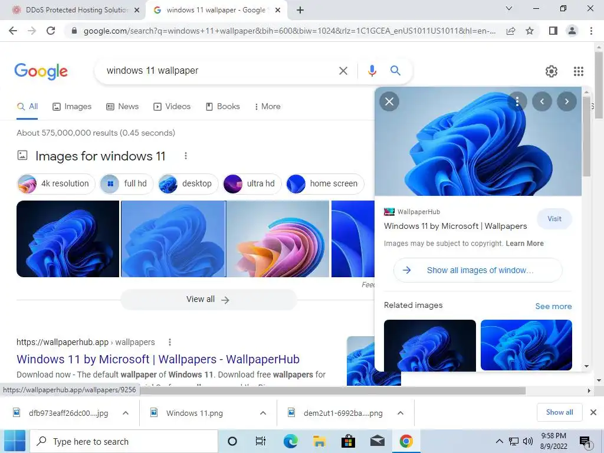Clear the search box text

point(343,71)
